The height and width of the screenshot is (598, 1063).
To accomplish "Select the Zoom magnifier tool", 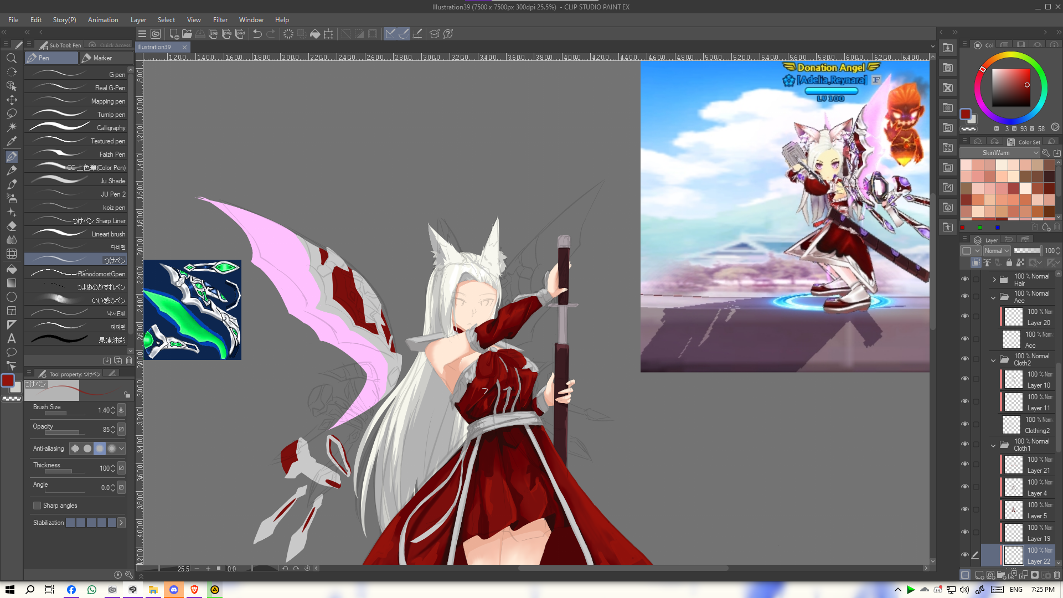I will coord(11,58).
